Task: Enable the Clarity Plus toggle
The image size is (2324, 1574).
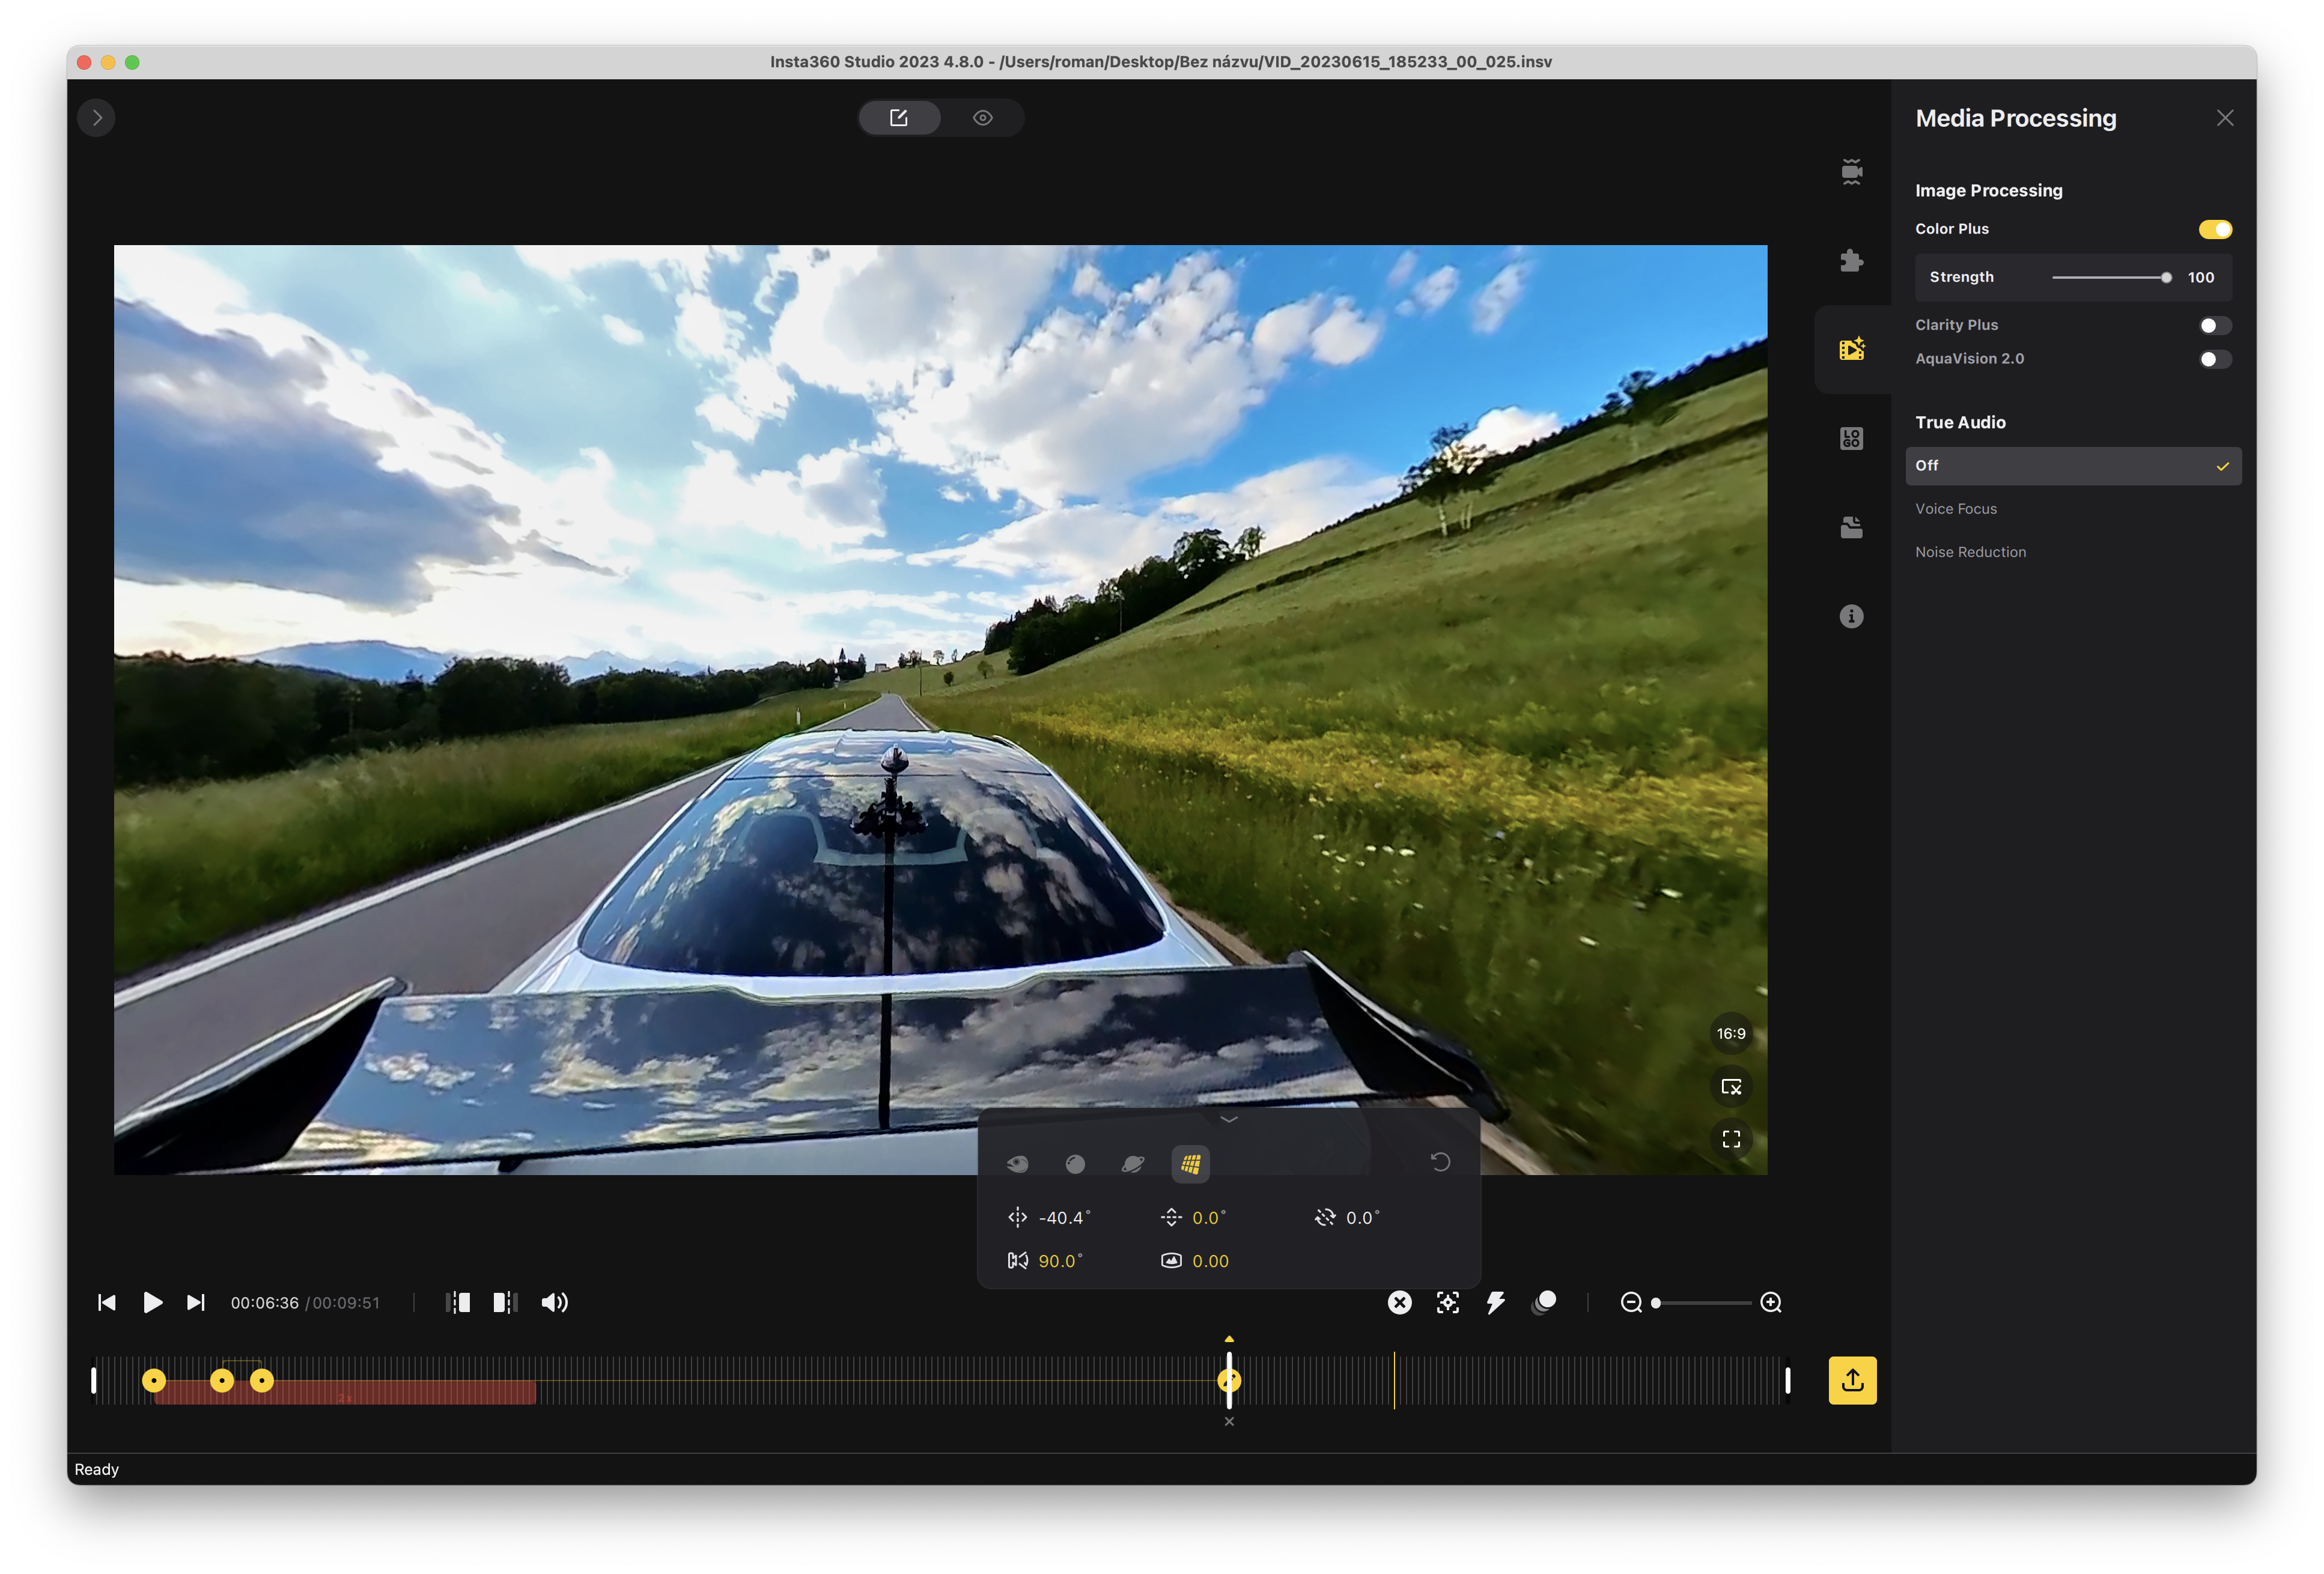Action: [2214, 325]
